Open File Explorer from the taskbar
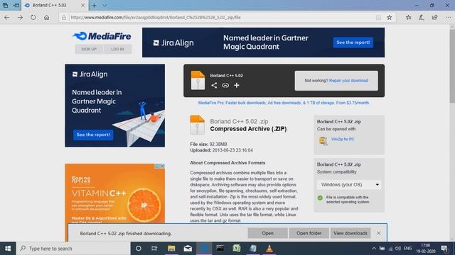455x255 pixels. [171, 249]
